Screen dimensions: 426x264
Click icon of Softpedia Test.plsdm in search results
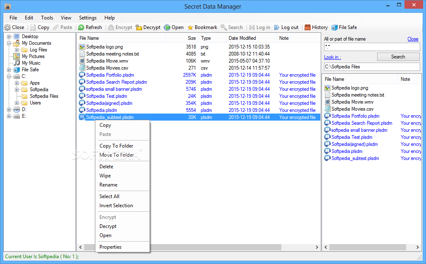(x=327, y=137)
